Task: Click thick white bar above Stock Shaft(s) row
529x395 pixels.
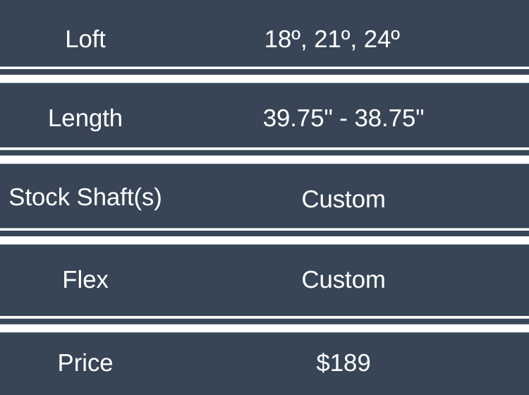Action: point(264,159)
